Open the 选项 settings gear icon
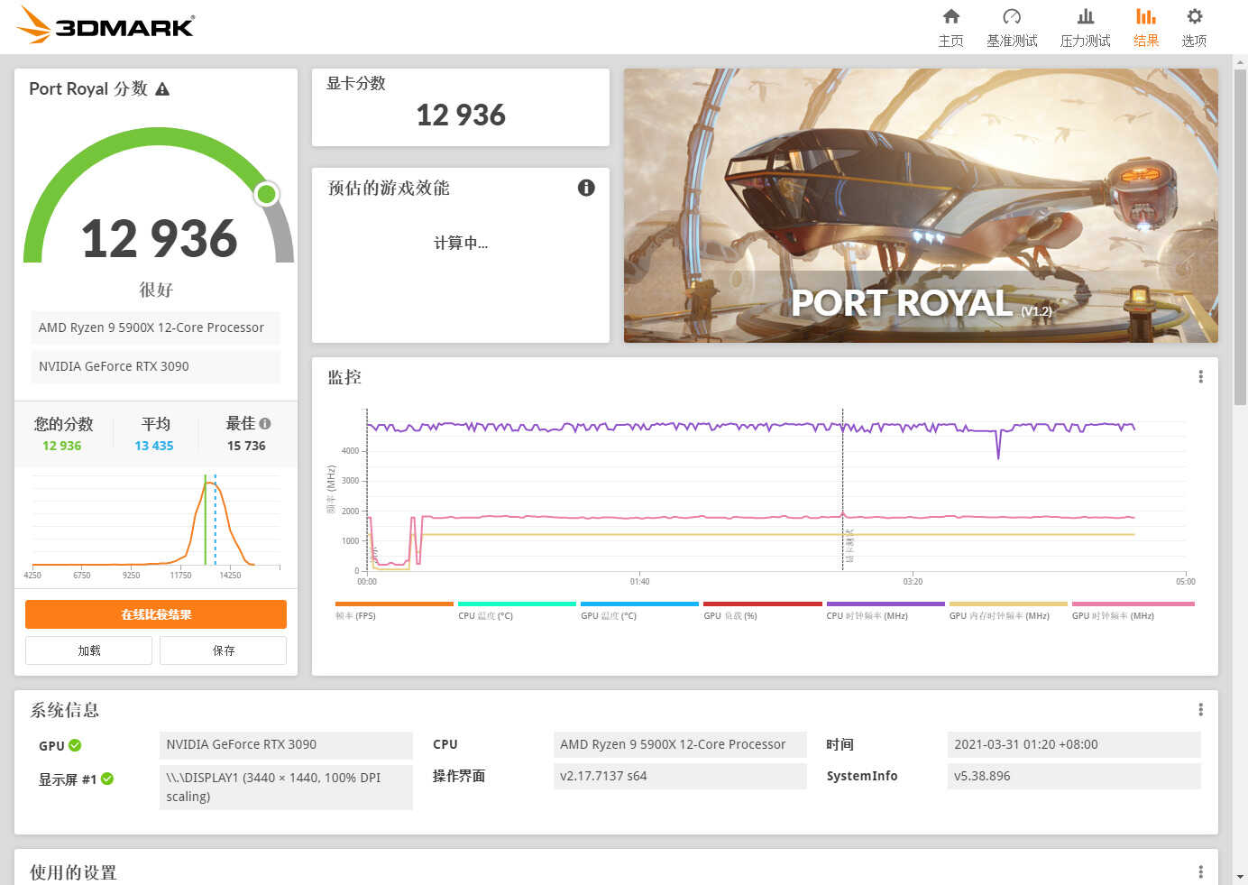The height and width of the screenshot is (885, 1248). 1194,16
